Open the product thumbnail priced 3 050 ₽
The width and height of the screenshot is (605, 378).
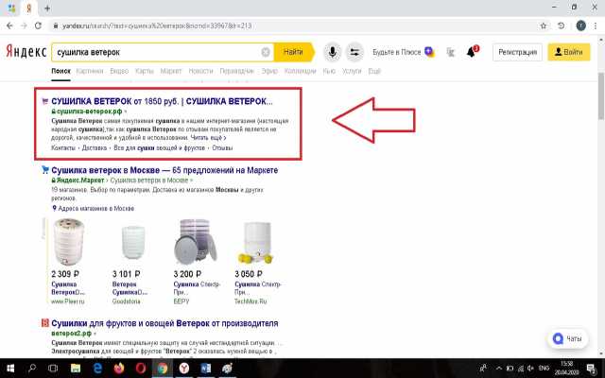tap(255, 242)
